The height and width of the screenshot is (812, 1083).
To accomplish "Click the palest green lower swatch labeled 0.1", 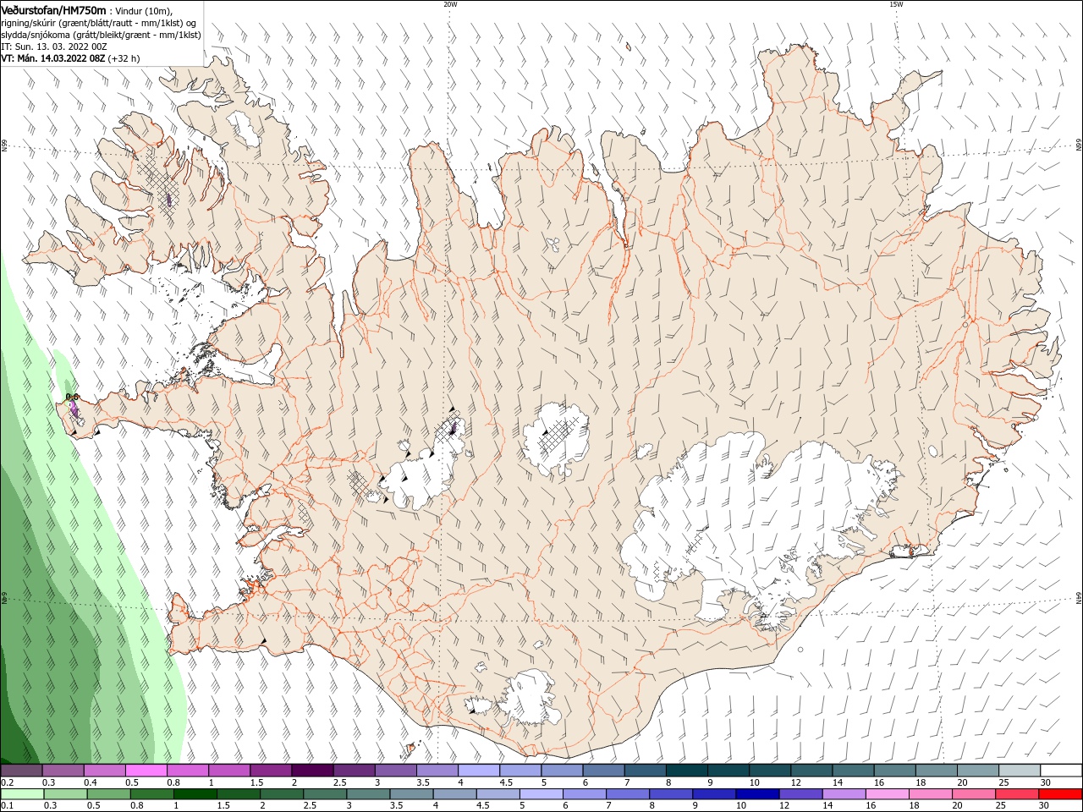I will [22, 794].
